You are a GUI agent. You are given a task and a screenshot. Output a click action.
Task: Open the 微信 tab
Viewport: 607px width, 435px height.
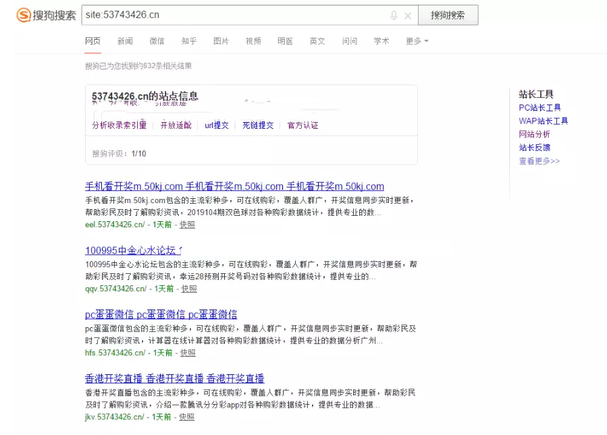point(157,41)
